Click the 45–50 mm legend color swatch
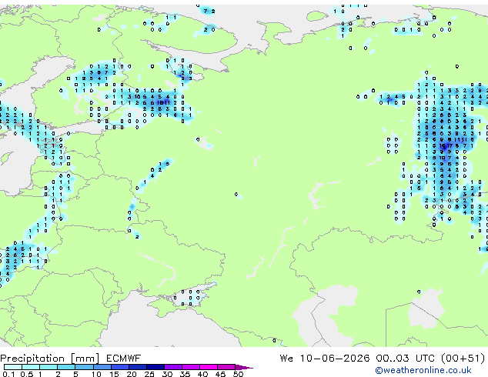Image resolution: width=488 pixels, height=377 pixels. 226,367
